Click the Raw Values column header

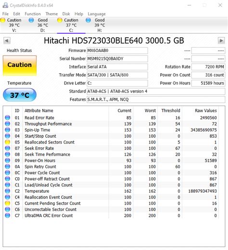206,111
